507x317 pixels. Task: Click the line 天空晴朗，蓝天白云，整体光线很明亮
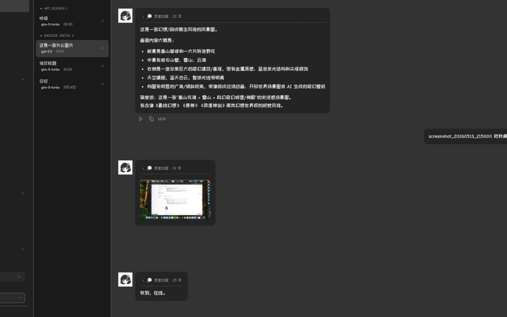pyautogui.click(x=185, y=78)
